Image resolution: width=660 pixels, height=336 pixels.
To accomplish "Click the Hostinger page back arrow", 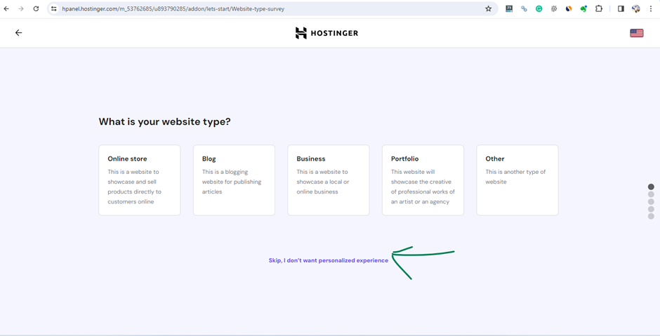I will 18,33.
